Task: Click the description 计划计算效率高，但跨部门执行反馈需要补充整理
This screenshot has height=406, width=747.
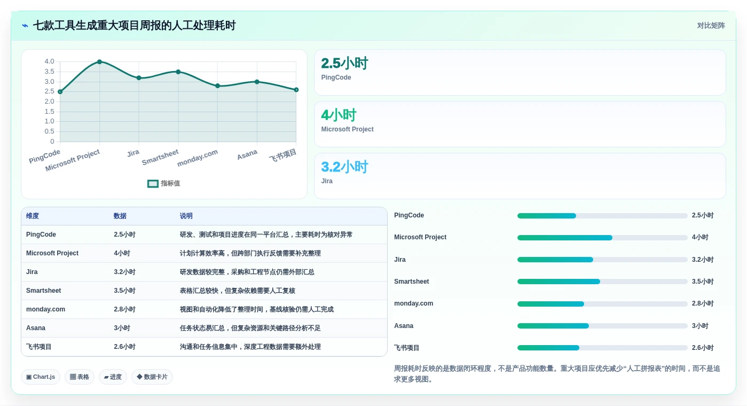Action: coord(250,253)
